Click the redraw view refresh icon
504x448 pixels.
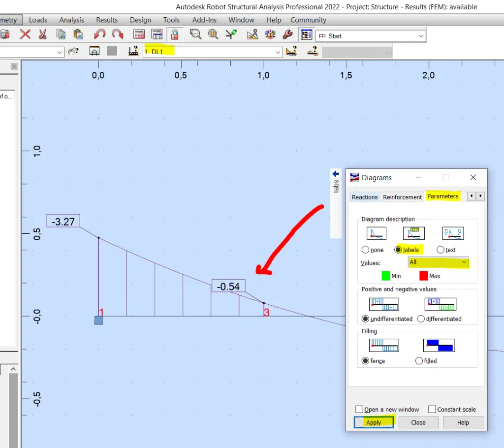click(231, 34)
